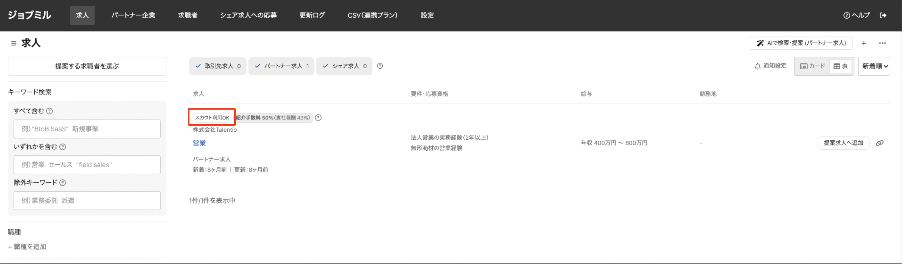Toggle the hamburger sidebar menu icon
Viewport: 902px width, 264px height.
[14, 43]
